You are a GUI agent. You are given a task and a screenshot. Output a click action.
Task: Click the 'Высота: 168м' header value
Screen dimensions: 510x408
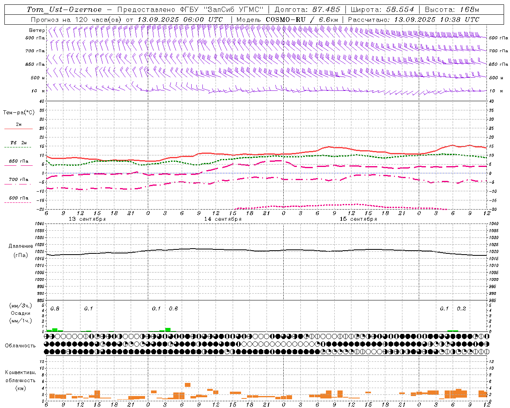click(452, 10)
